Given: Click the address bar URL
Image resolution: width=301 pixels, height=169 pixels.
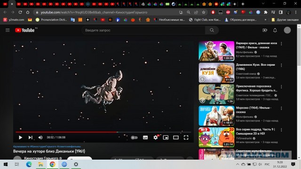Looking at the screenshot, I should click(x=94, y=12).
